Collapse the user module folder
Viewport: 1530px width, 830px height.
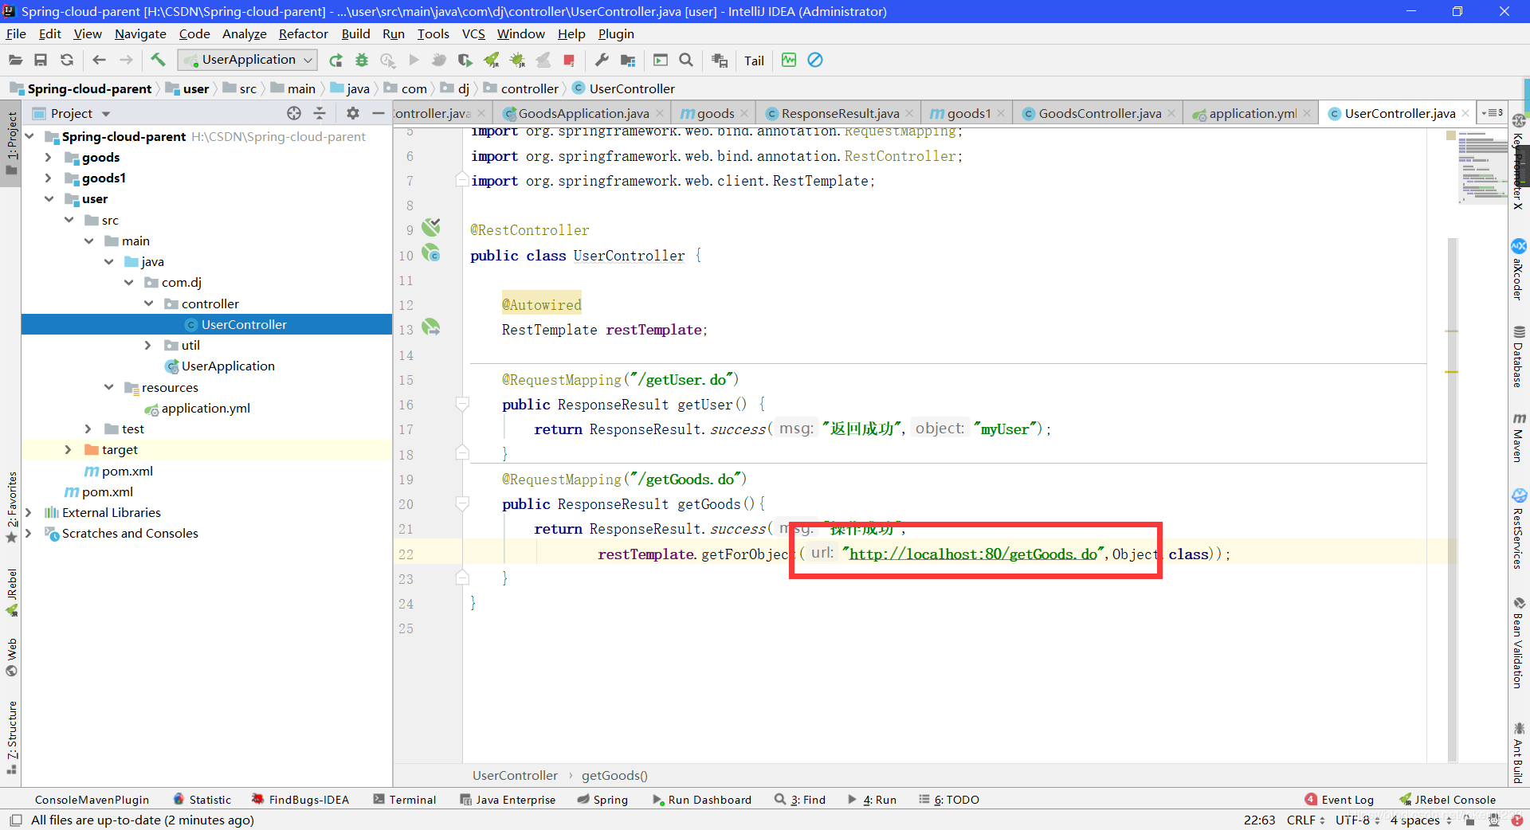coord(48,199)
